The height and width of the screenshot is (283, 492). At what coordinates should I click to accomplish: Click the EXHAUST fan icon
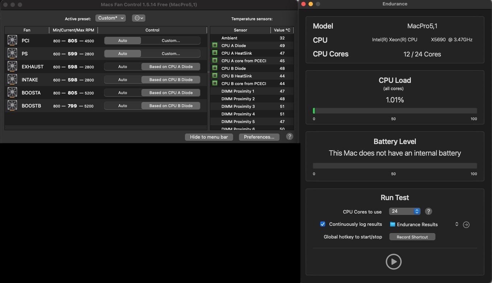tap(12, 66)
